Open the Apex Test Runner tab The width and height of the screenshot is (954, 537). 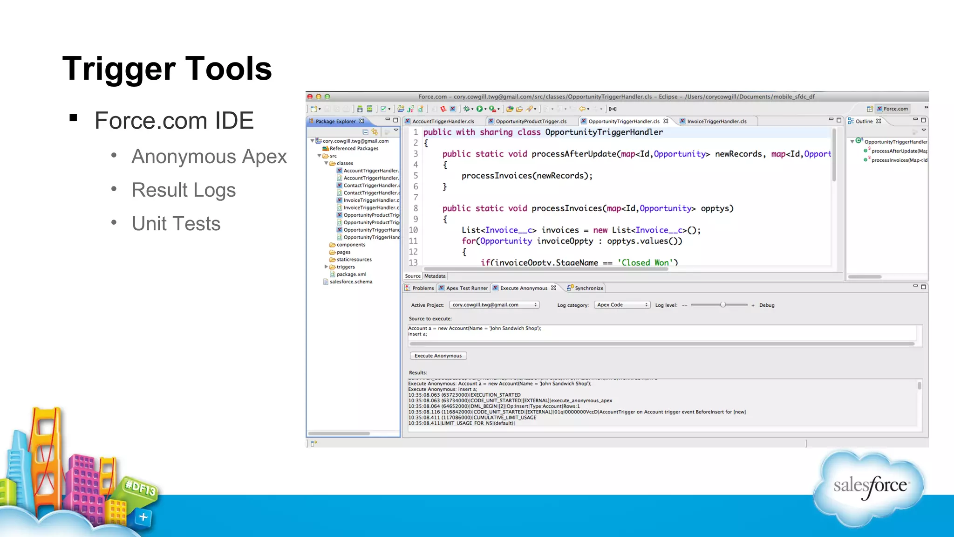[x=463, y=288]
